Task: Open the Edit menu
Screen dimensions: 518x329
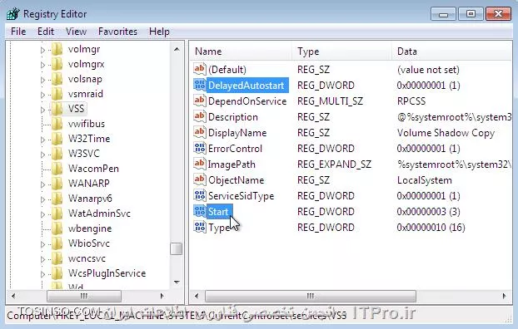Action: [x=46, y=32]
